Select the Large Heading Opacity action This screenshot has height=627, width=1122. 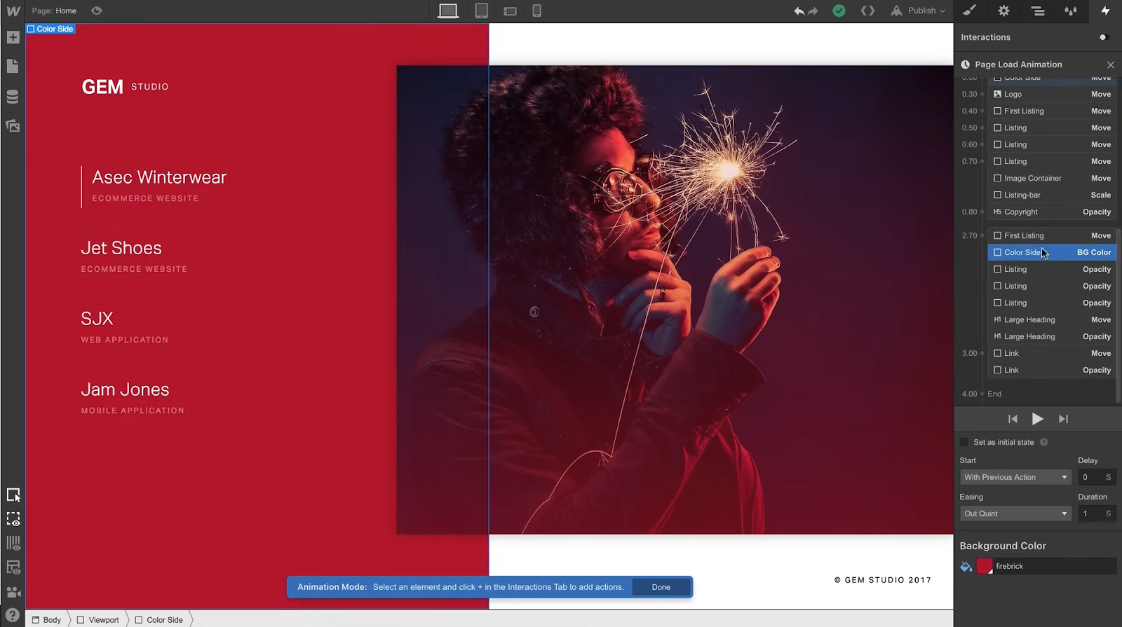[x=1052, y=336]
